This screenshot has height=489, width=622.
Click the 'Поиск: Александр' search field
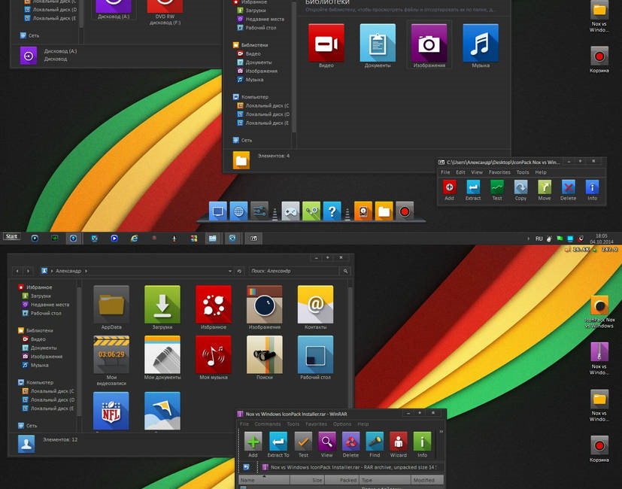tap(295, 271)
